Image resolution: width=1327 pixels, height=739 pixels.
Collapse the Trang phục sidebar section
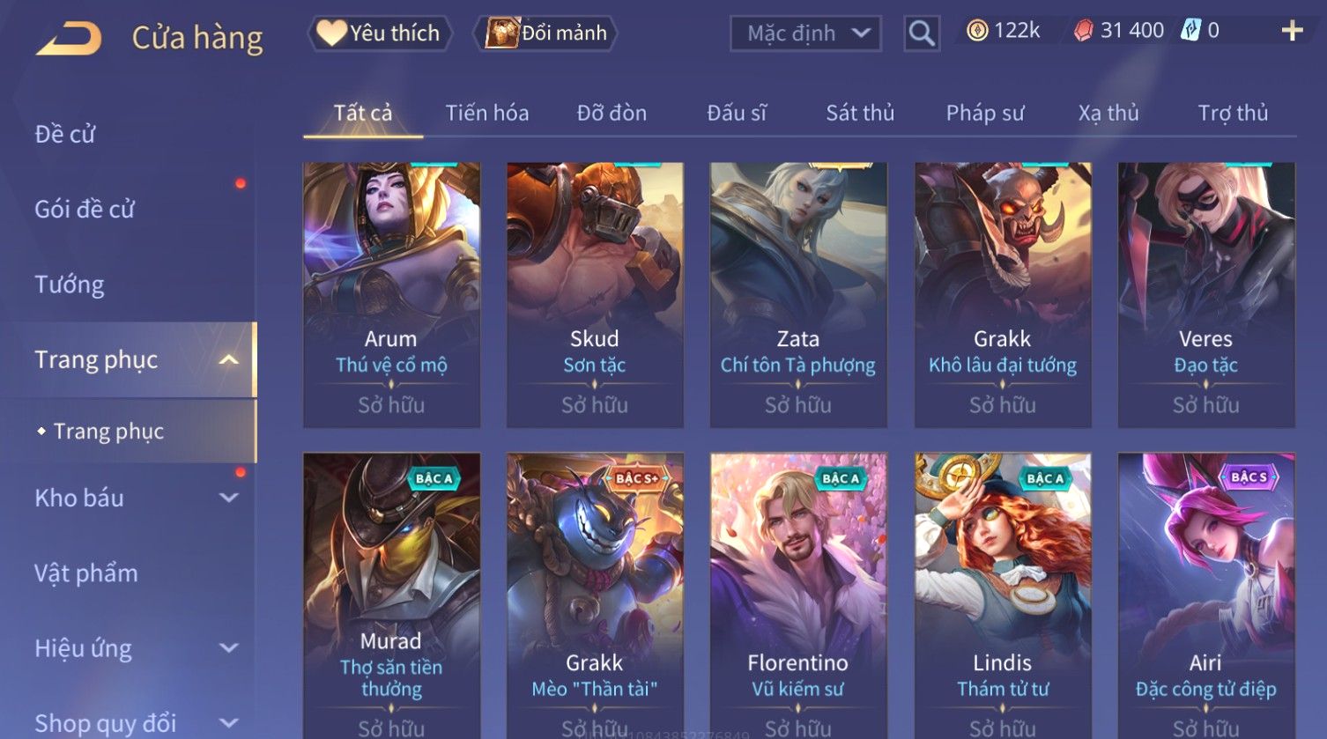coord(229,359)
